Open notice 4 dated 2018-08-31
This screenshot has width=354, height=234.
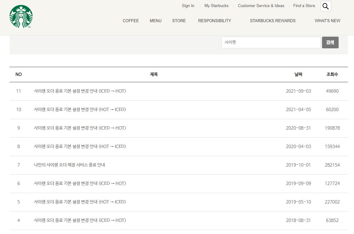coord(80,220)
